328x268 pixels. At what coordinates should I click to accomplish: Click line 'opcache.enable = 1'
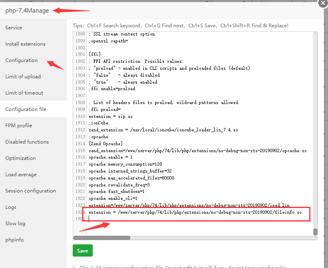[x=110, y=157]
